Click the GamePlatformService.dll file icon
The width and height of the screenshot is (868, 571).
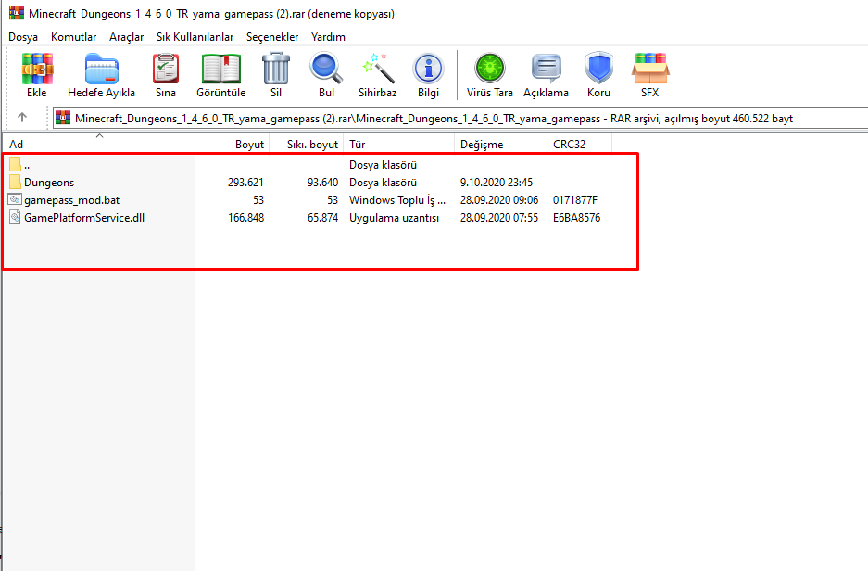(x=15, y=217)
